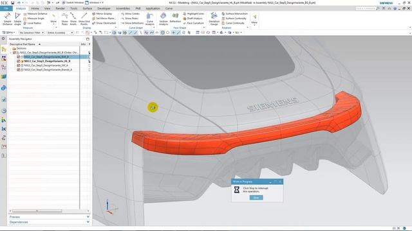Open the Constraint Navigator sidebar tab icon
This screenshot has width=412, height=231.
click(x=4, y=58)
